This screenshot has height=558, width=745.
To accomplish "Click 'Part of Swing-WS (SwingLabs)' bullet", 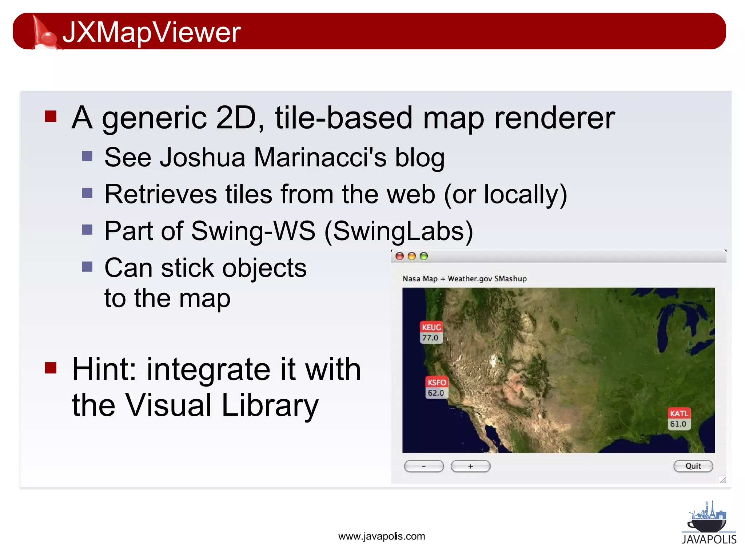I will click(289, 231).
